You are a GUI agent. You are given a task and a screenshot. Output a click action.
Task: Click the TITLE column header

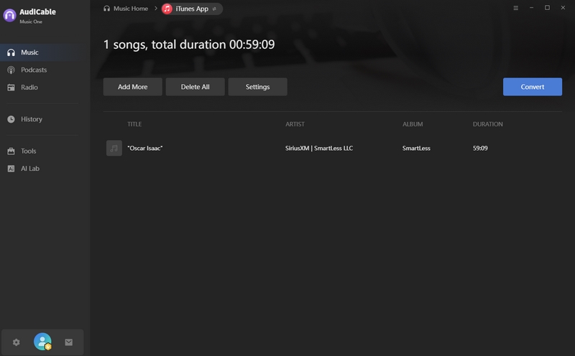[134, 124]
